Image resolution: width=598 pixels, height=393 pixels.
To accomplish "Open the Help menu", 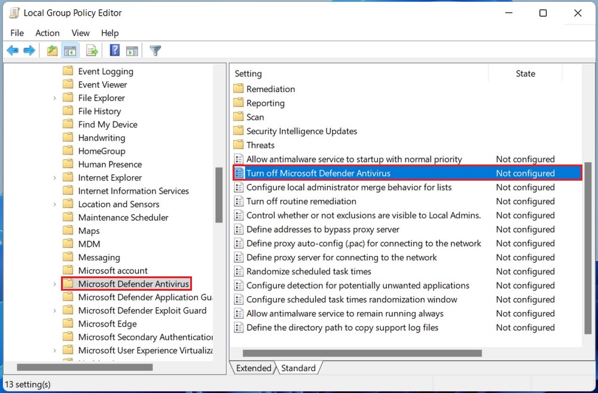I will [x=110, y=33].
